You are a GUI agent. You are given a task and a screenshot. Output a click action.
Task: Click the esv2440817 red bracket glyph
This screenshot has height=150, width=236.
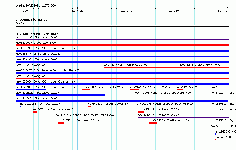(134, 90)
